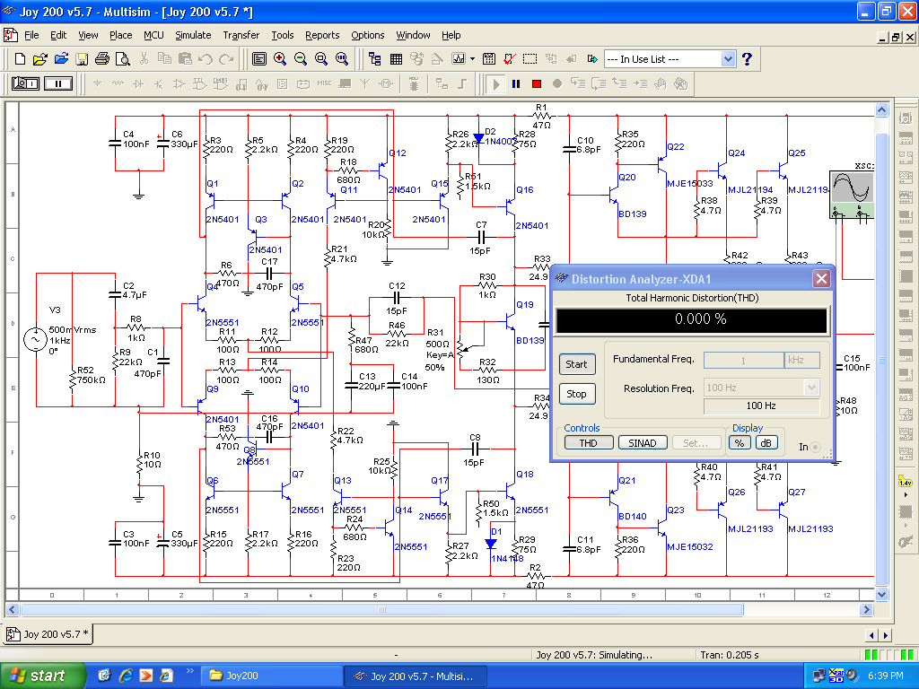Click the system tray clock 6:39 PM
The height and width of the screenshot is (689, 919).
pos(885,676)
